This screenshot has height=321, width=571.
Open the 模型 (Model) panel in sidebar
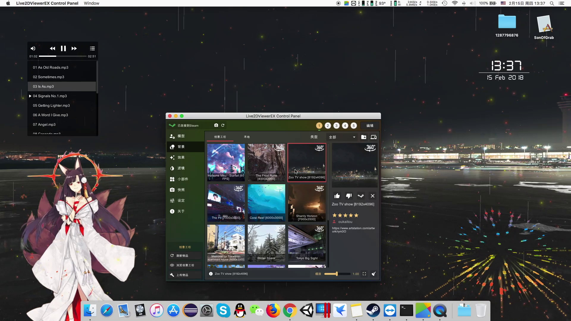point(181,136)
